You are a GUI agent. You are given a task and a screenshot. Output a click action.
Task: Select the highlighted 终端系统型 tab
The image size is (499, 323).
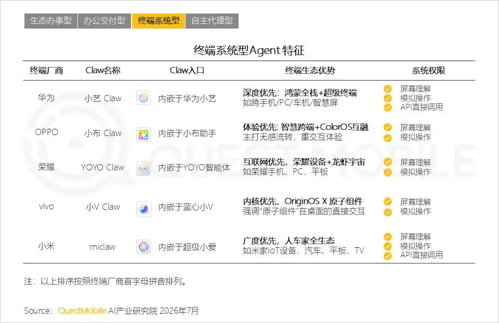(x=159, y=21)
